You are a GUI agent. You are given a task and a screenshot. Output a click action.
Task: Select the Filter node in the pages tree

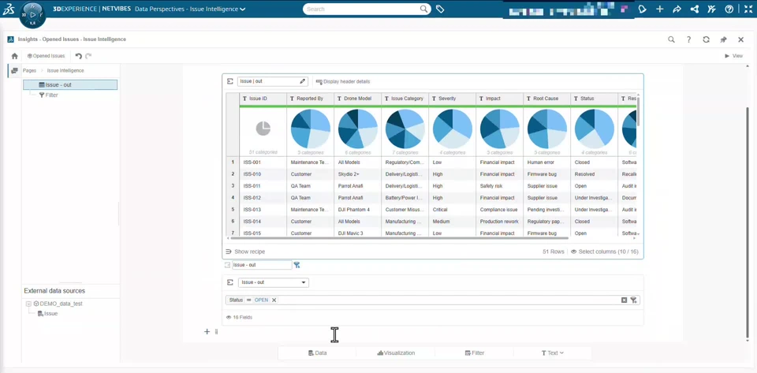point(48,95)
